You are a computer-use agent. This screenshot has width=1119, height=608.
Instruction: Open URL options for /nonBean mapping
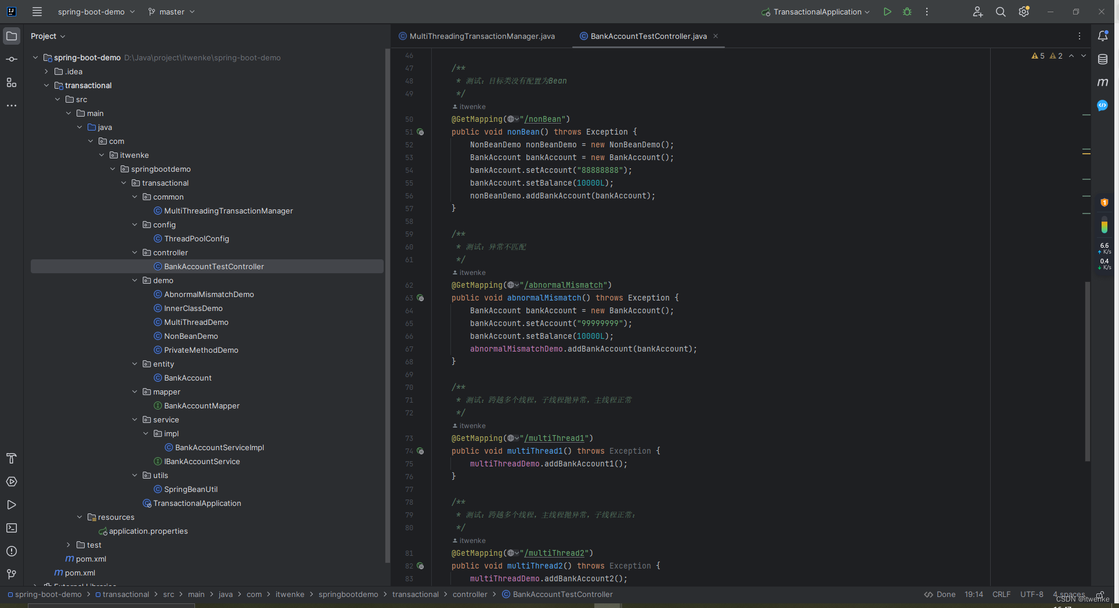(x=513, y=120)
